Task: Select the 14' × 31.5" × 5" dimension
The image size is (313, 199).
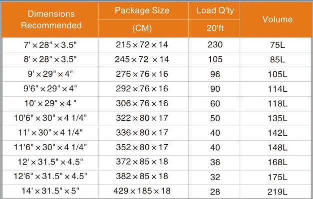Action: pyautogui.click(x=50, y=192)
